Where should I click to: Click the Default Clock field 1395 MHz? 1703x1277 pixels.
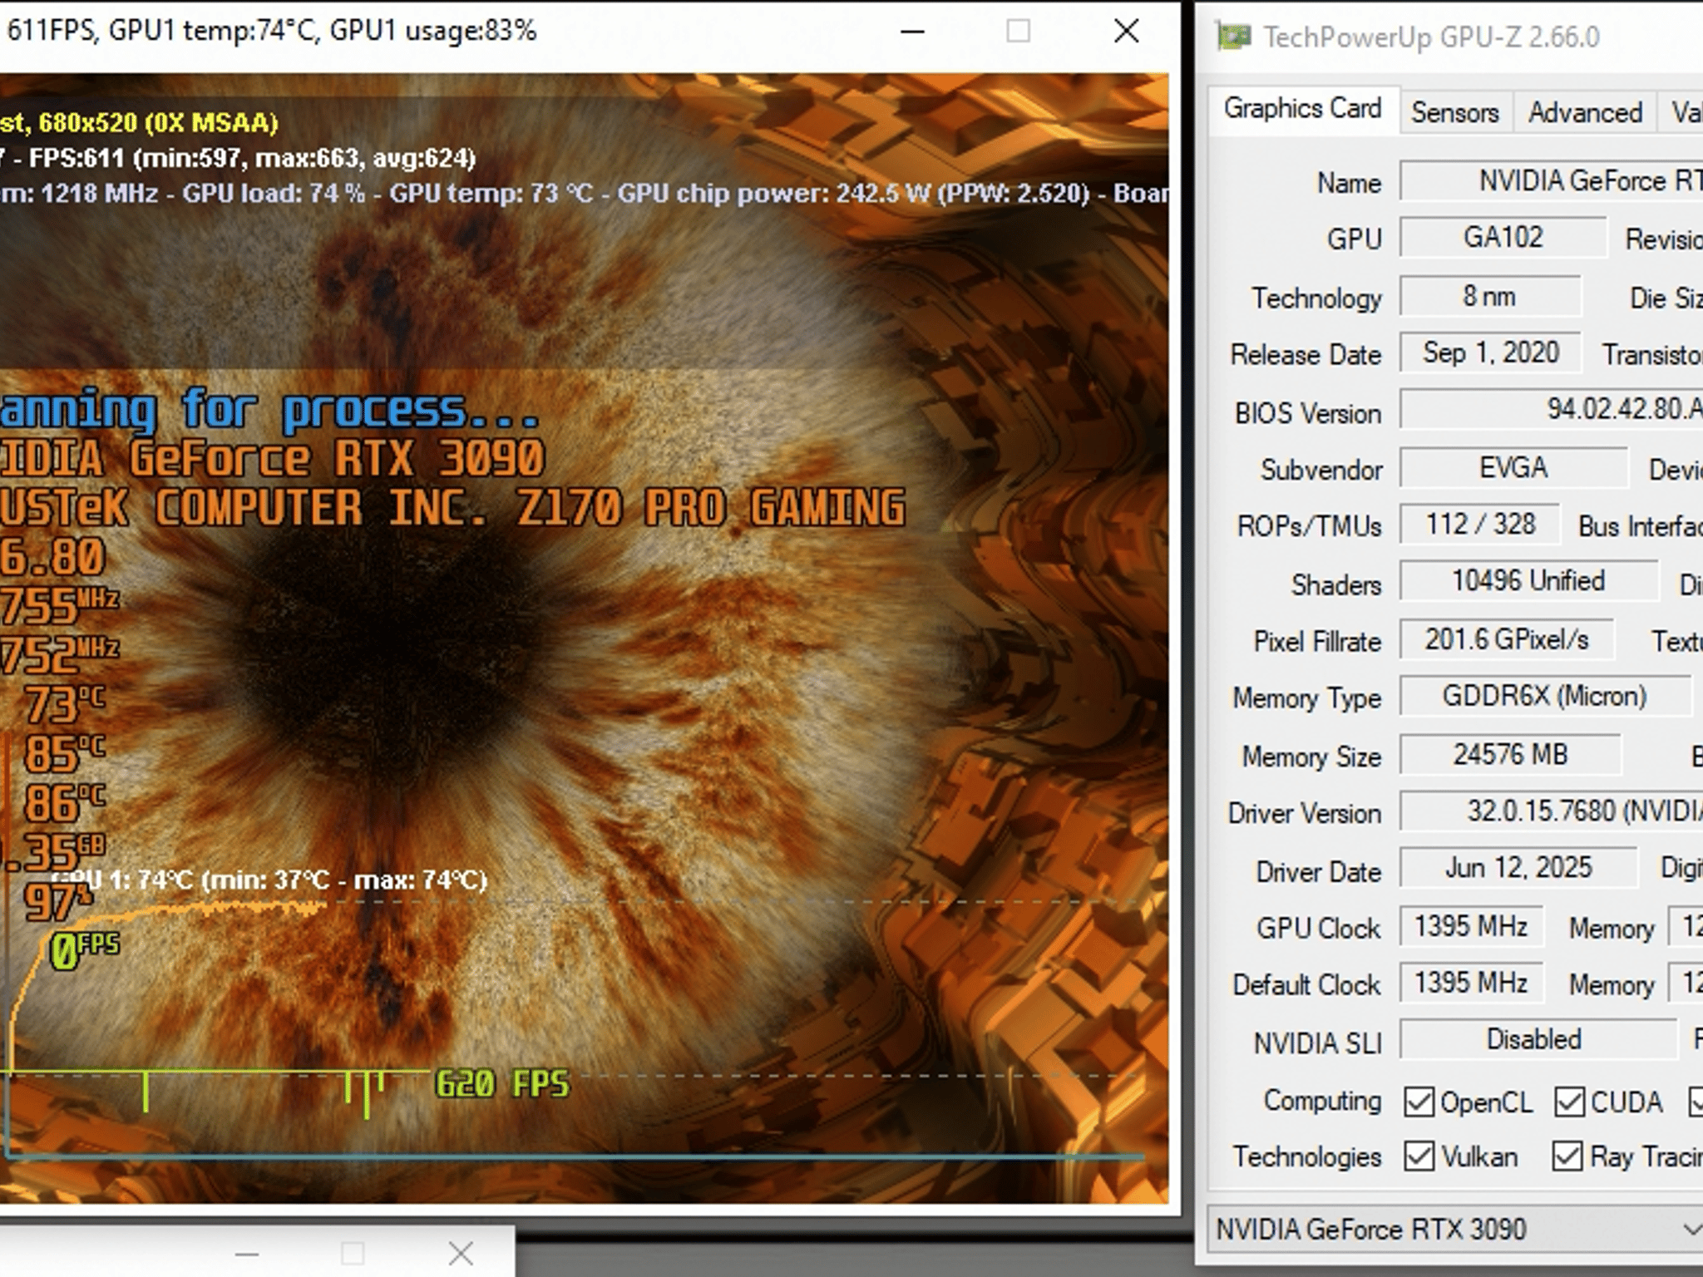point(1472,984)
